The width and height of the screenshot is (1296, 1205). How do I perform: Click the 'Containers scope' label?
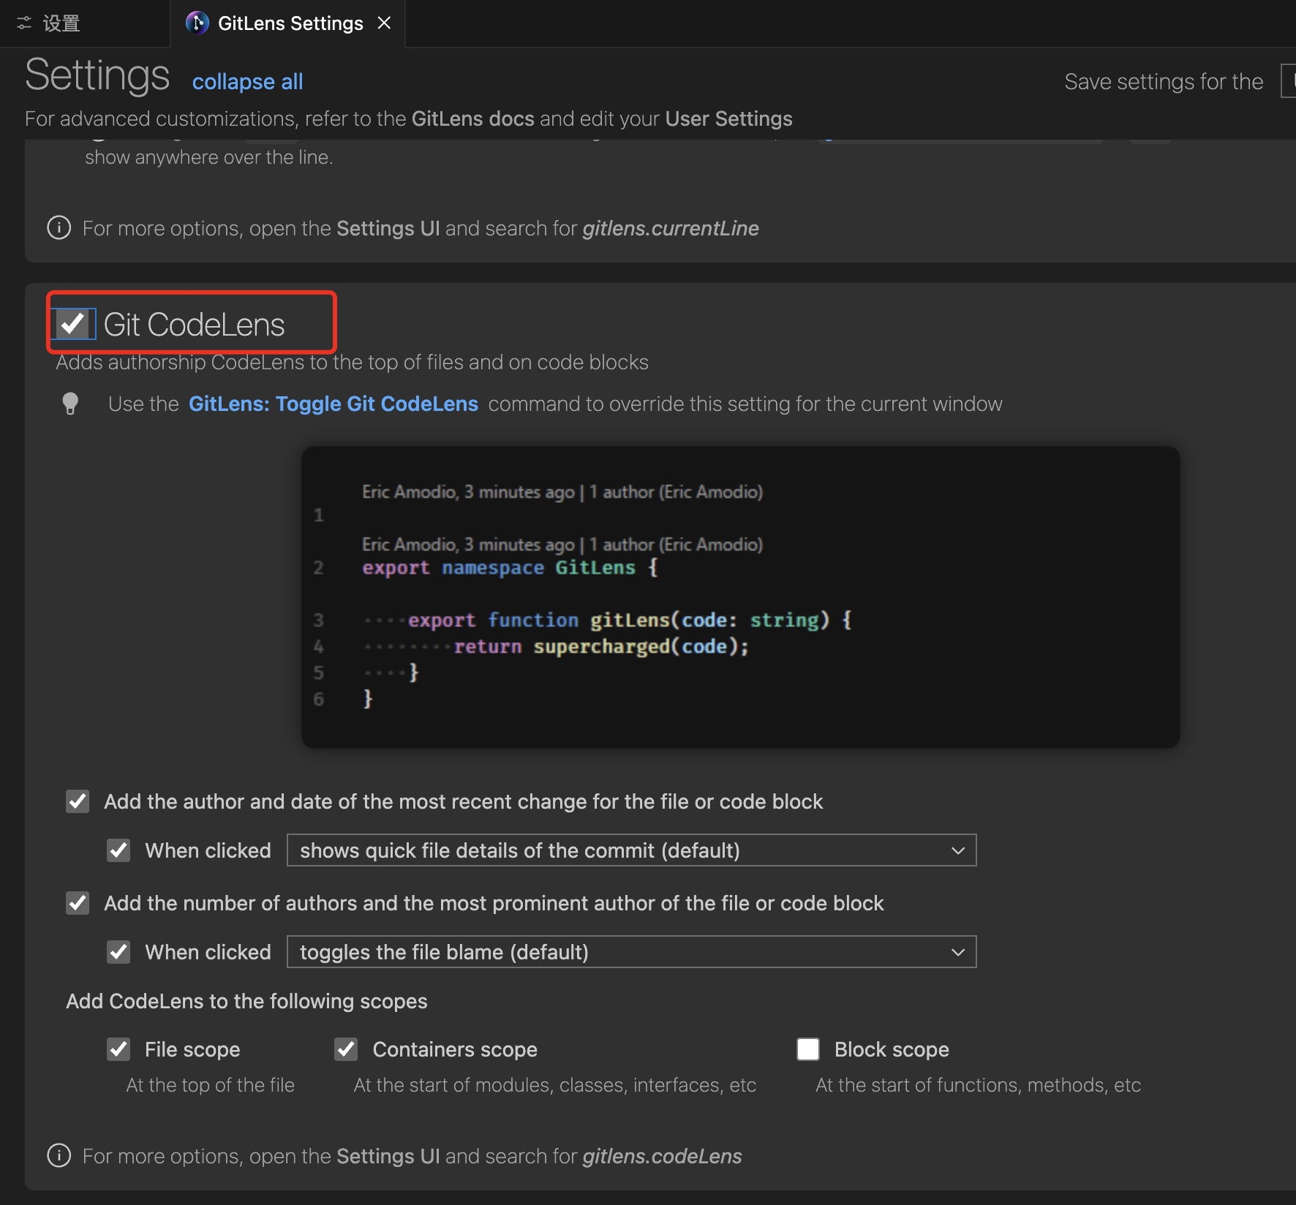pos(455,1049)
